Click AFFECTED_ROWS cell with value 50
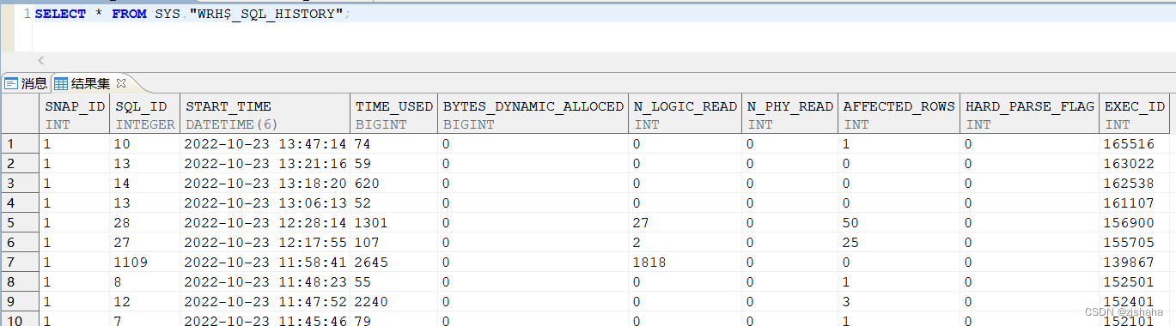1176x326 pixels. pyautogui.click(x=899, y=223)
